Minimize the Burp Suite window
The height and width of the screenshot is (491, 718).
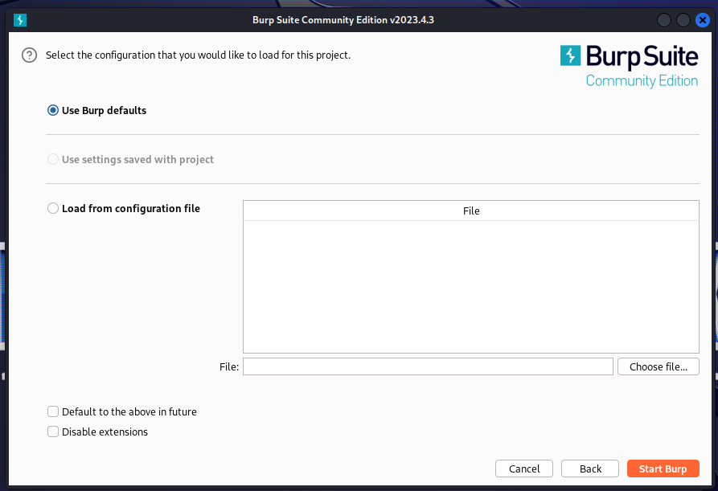664,20
